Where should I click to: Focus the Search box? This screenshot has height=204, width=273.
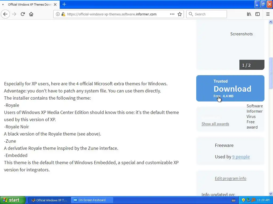[x=207, y=14]
